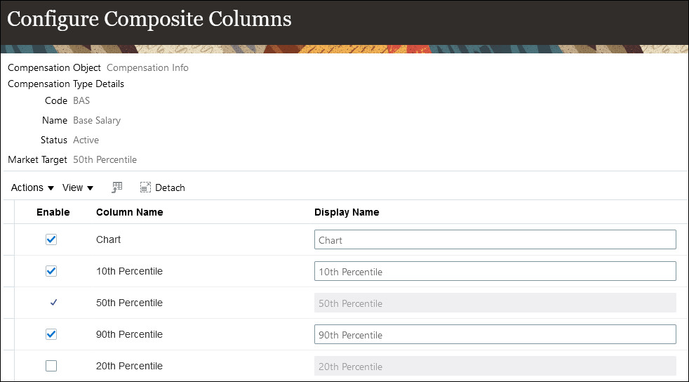This screenshot has width=689, height=382.
Task: Edit the Chart display name field
Action: 495,239
